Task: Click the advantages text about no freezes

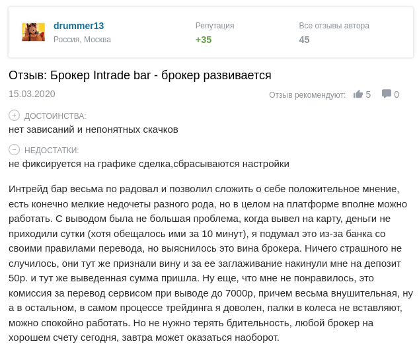Action: tap(93, 129)
